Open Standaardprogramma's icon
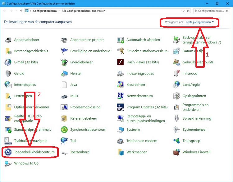Image resolution: width=233 pixels, height=182 pixels. tap(8, 130)
